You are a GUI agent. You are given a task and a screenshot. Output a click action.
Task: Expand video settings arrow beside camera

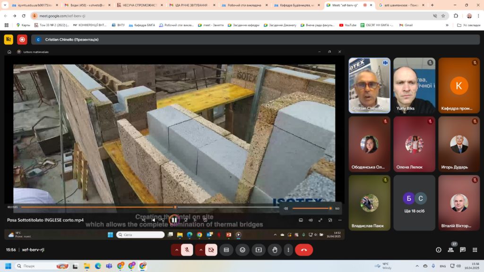(200, 250)
